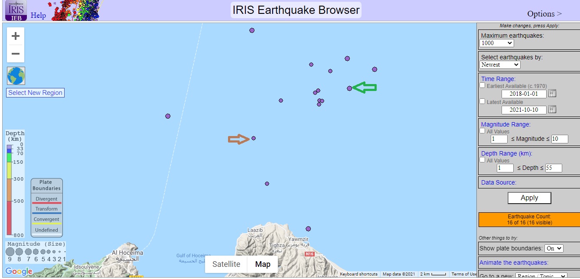Click the minimum depth input field
Image resolution: width=580 pixels, height=279 pixels.
[x=505, y=168]
